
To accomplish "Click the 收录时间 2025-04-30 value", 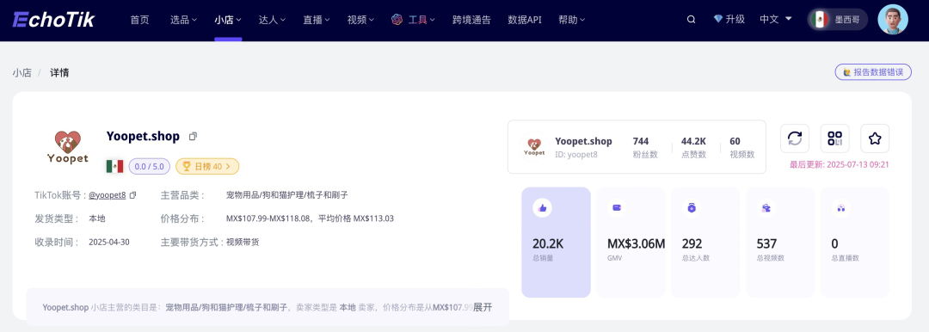I will [108, 242].
